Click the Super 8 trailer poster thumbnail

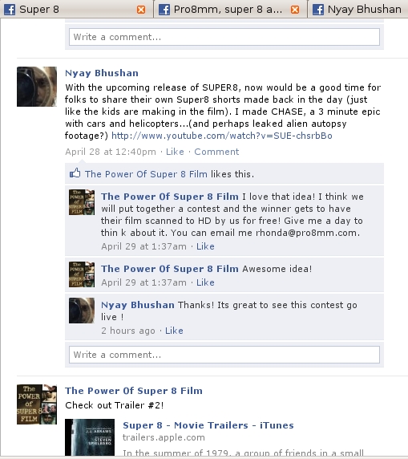tap(90, 437)
